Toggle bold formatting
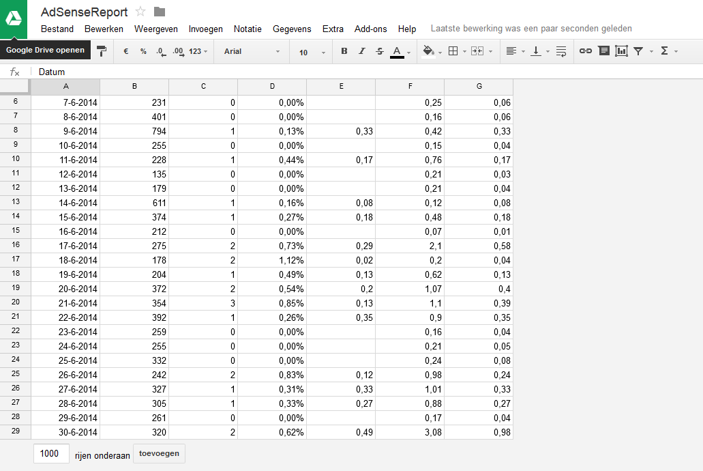The width and height of the screenshot is (703, 471). [344, 51]
